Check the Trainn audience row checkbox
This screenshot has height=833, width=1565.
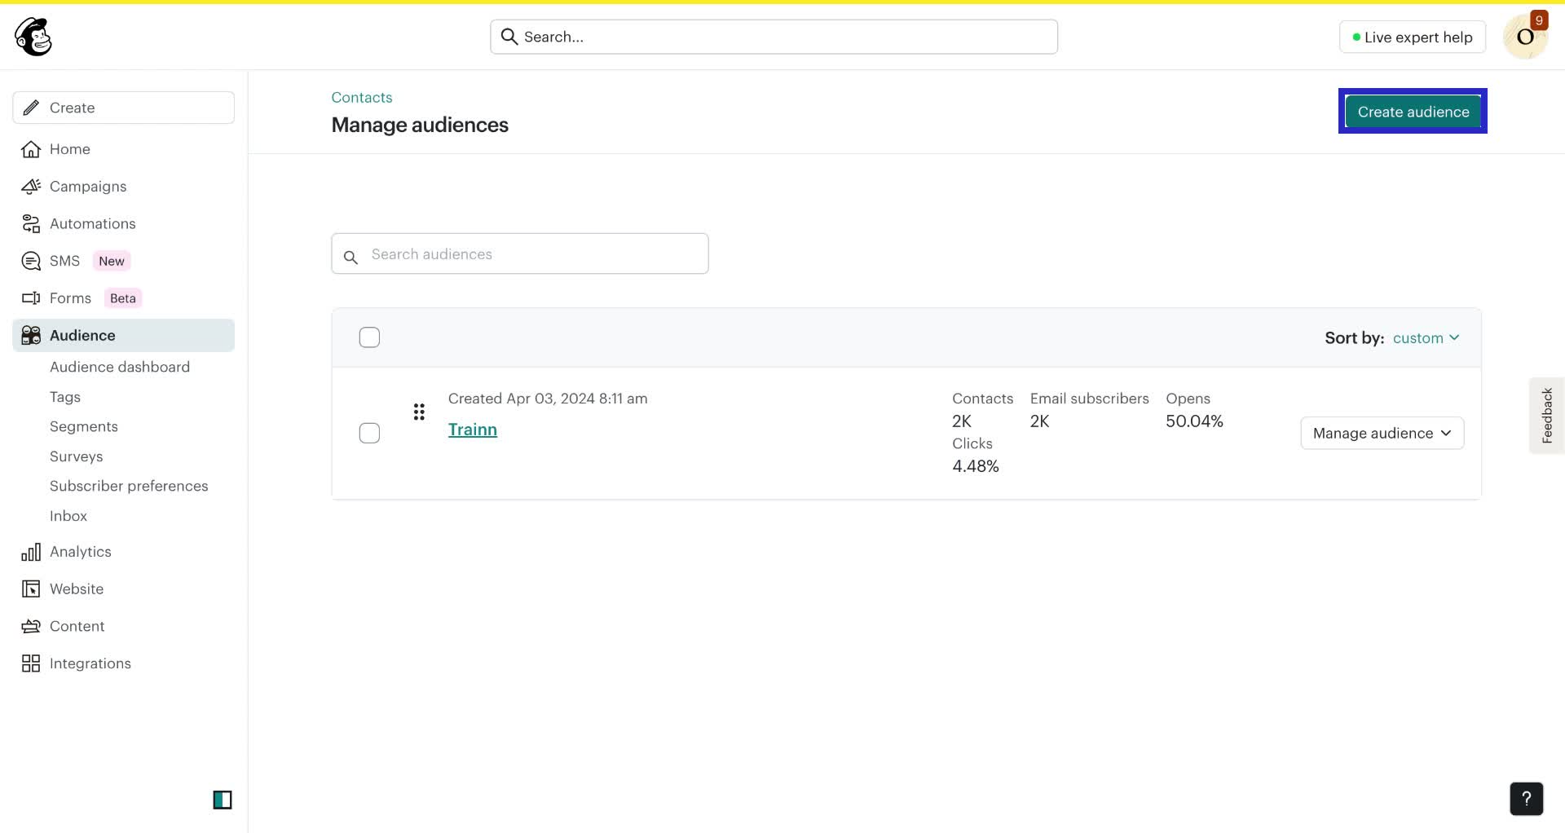tap(369, 433)
